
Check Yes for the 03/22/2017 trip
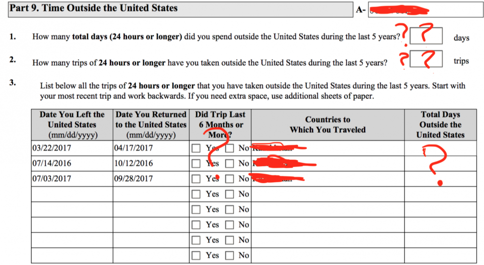(x=196, y=148)
